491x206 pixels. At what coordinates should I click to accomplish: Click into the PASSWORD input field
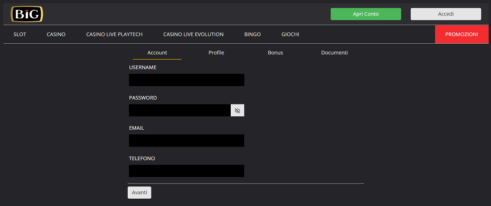point(180,110)
